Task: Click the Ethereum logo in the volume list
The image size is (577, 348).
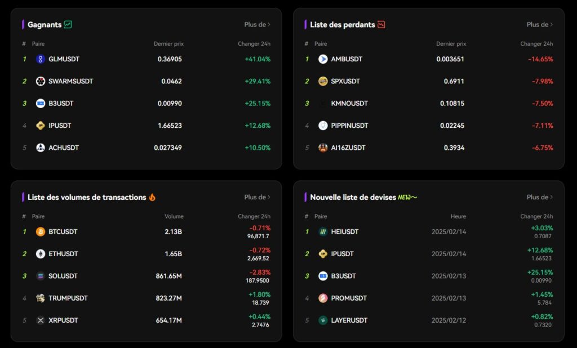Action: point(40,254)
